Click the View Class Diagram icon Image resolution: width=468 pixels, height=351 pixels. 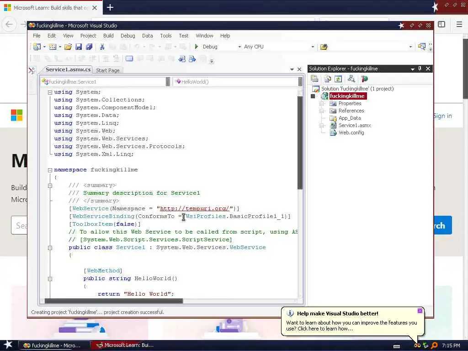click(351, 79)
